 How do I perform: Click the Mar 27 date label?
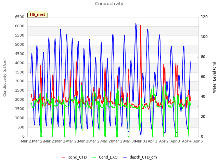(95, 141)
